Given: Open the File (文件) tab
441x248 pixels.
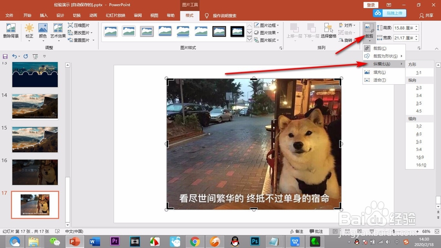Looking at the screenshot, I should point(9,15).
